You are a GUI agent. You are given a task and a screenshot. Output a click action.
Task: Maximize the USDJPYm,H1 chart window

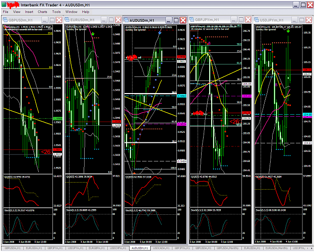pos(302,20)
